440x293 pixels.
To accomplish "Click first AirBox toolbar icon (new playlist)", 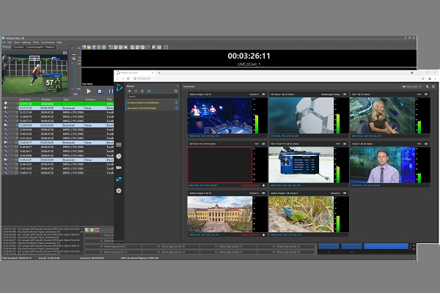I will 84,47.
